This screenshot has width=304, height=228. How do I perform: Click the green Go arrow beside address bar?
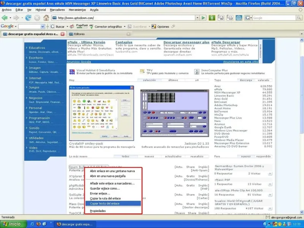203,18
